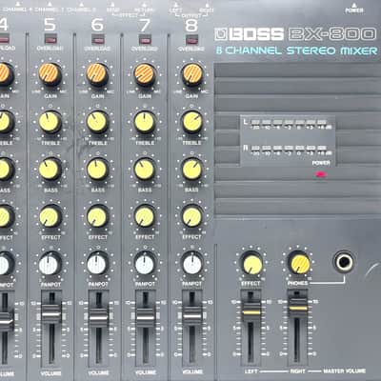Check the channel 6 OVERLOAD indicator LED
The height and width of the screenshot is (381, 381).
pos(97,40)
